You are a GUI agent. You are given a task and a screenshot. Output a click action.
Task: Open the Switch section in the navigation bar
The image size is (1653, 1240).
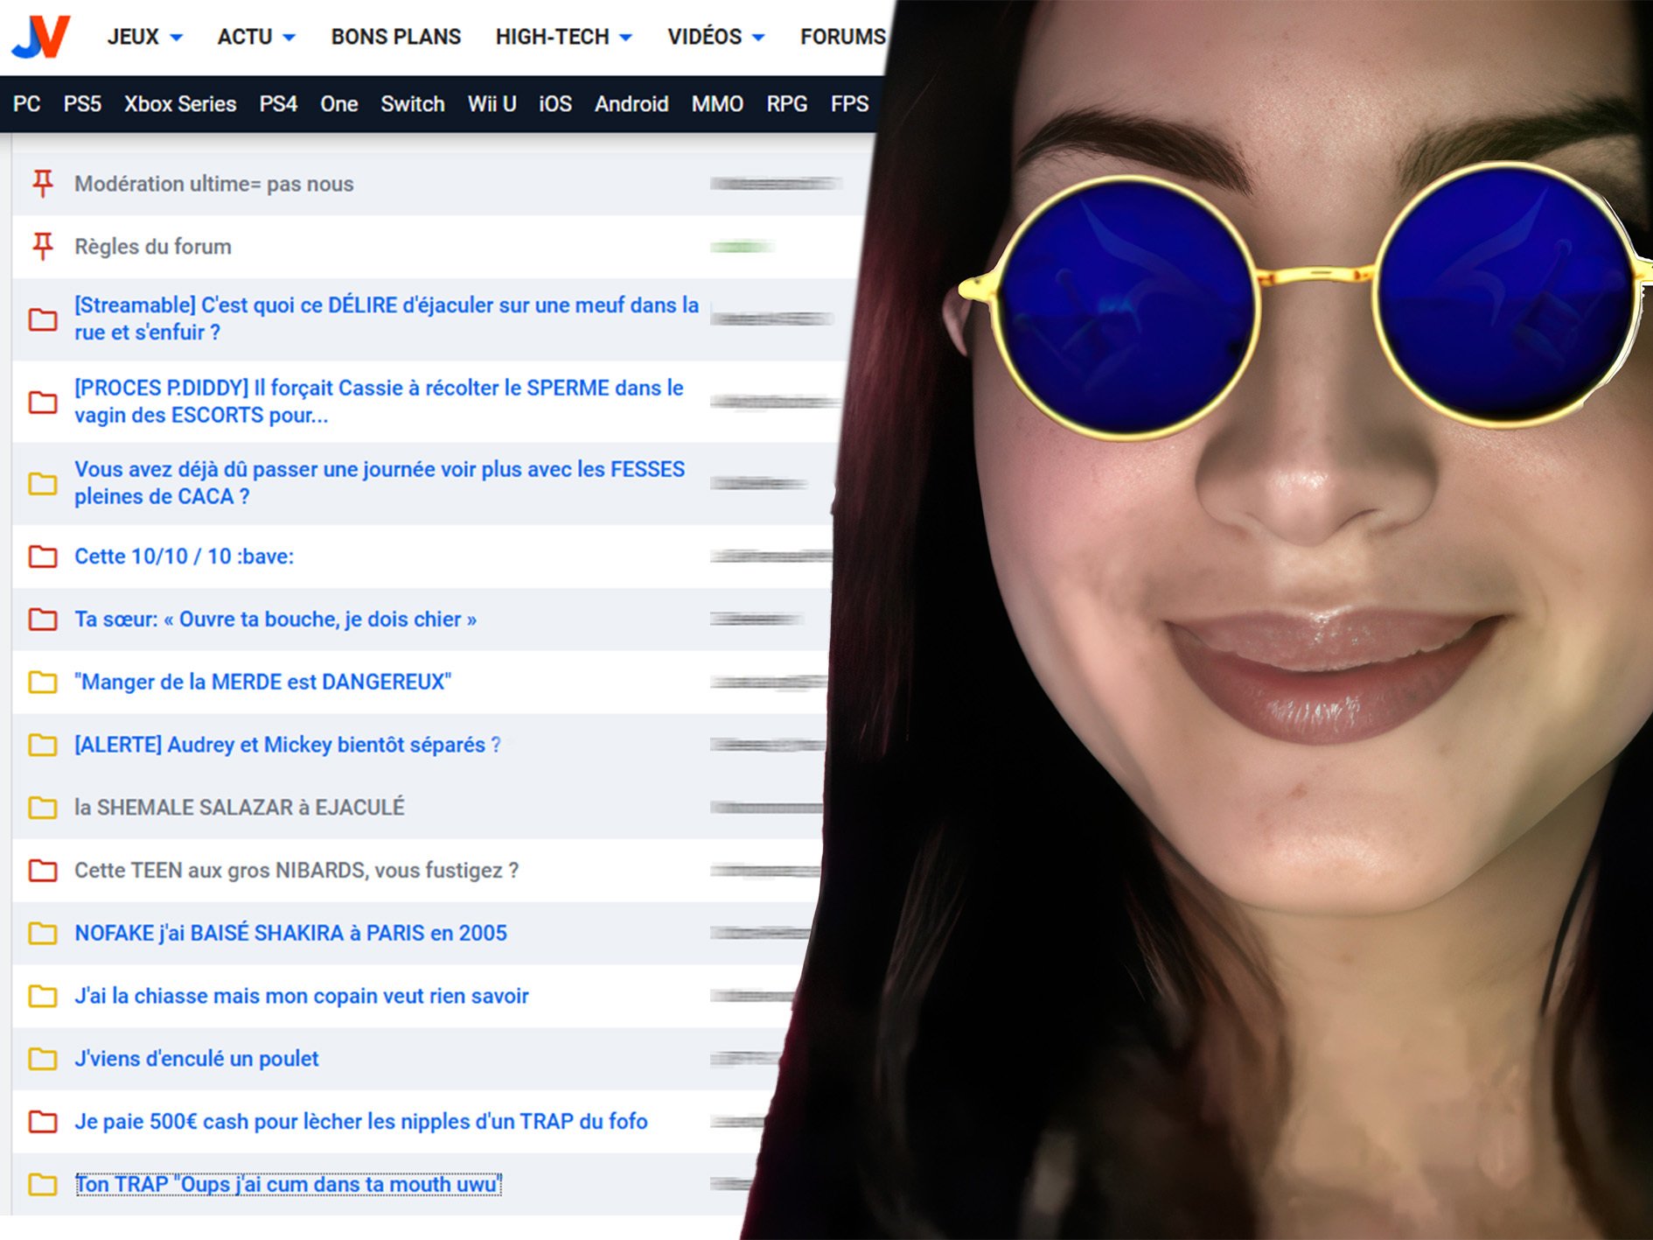tap(413, 104)
